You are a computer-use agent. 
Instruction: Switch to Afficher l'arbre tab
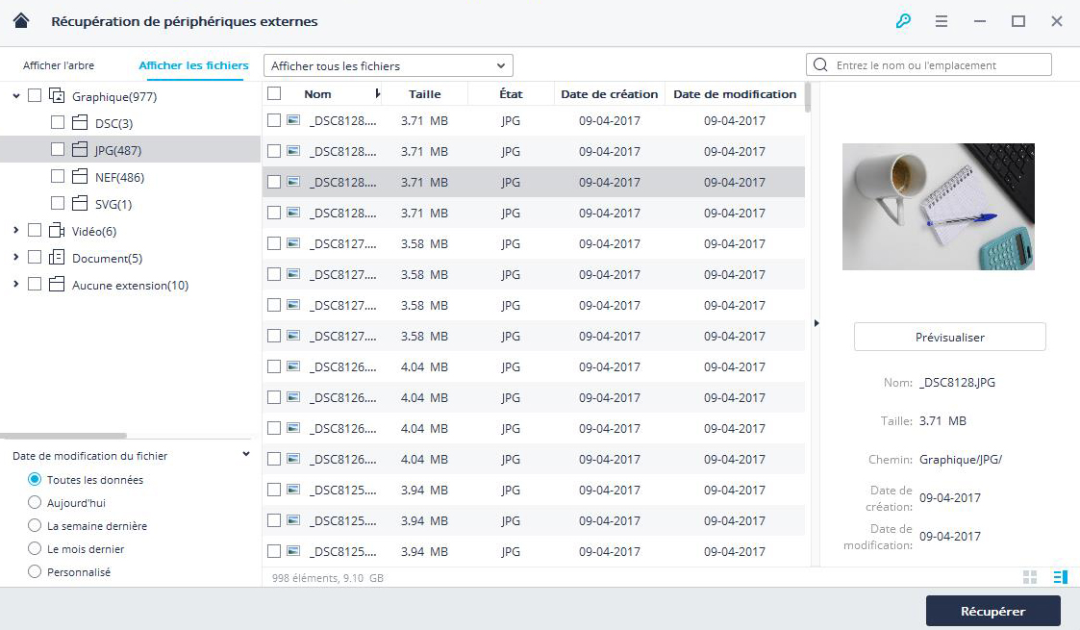point(59,65)
